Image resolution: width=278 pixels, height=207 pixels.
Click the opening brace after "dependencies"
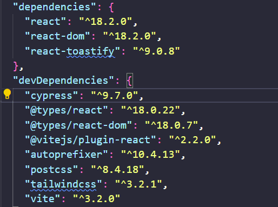pos(111,8)
